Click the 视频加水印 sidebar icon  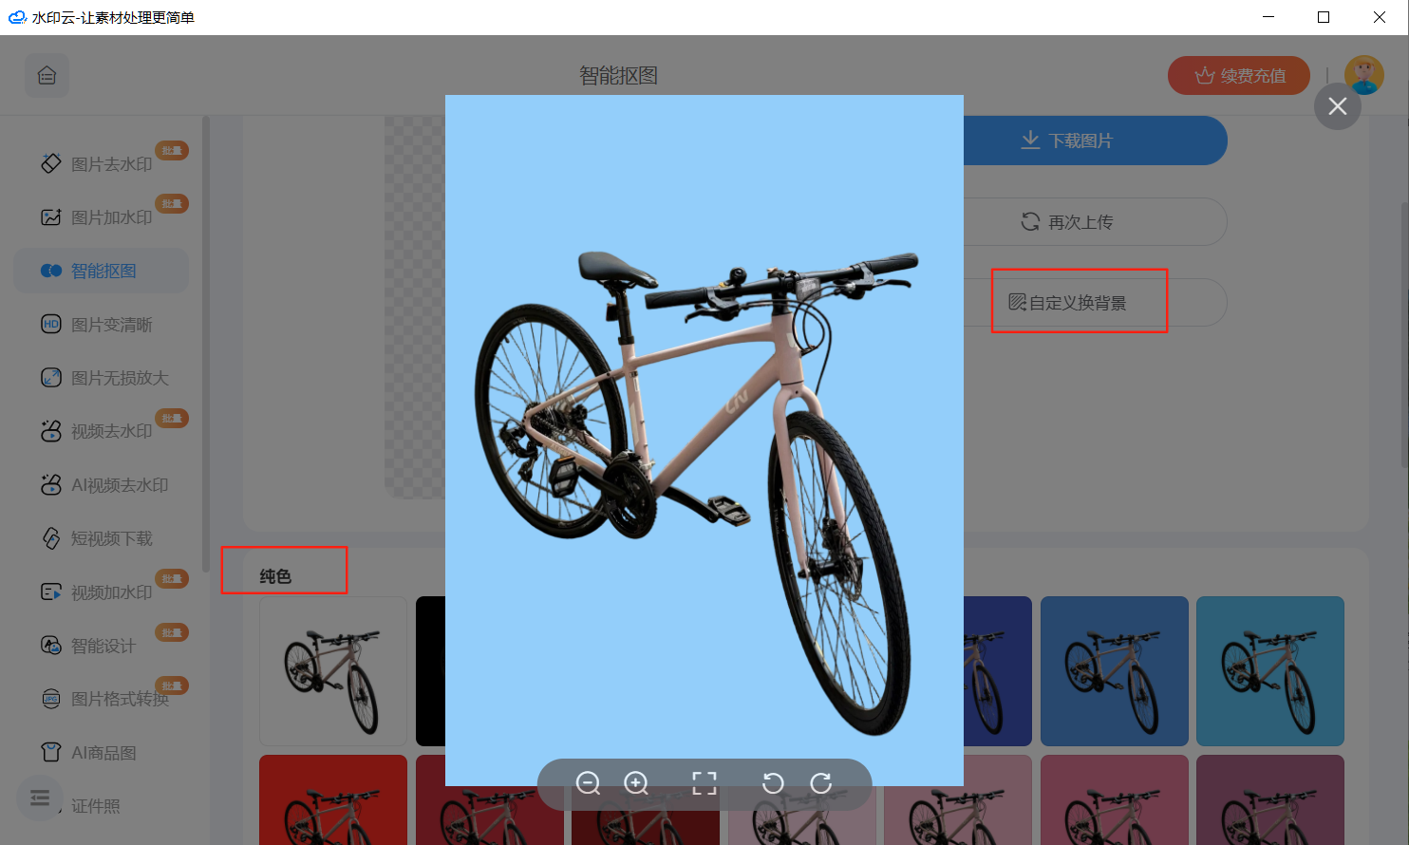click(51, 592)
